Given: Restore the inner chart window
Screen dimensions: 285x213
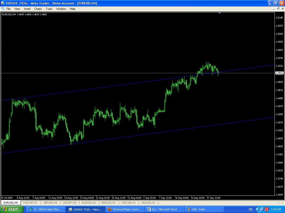Looking at the screenshot, I should [x=278, y=9].
